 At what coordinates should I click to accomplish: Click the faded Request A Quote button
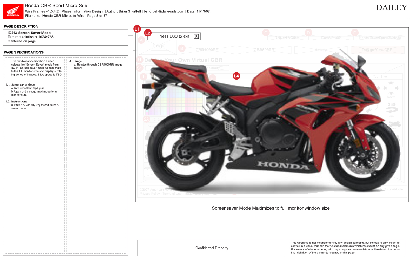coord(287,38)
